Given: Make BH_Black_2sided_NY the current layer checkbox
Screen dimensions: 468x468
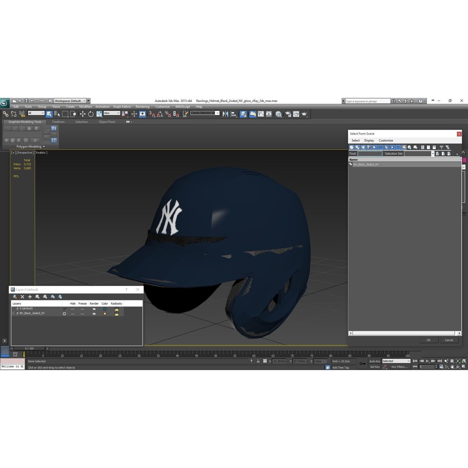Looking at the screenshot, I should pos(64,314).
